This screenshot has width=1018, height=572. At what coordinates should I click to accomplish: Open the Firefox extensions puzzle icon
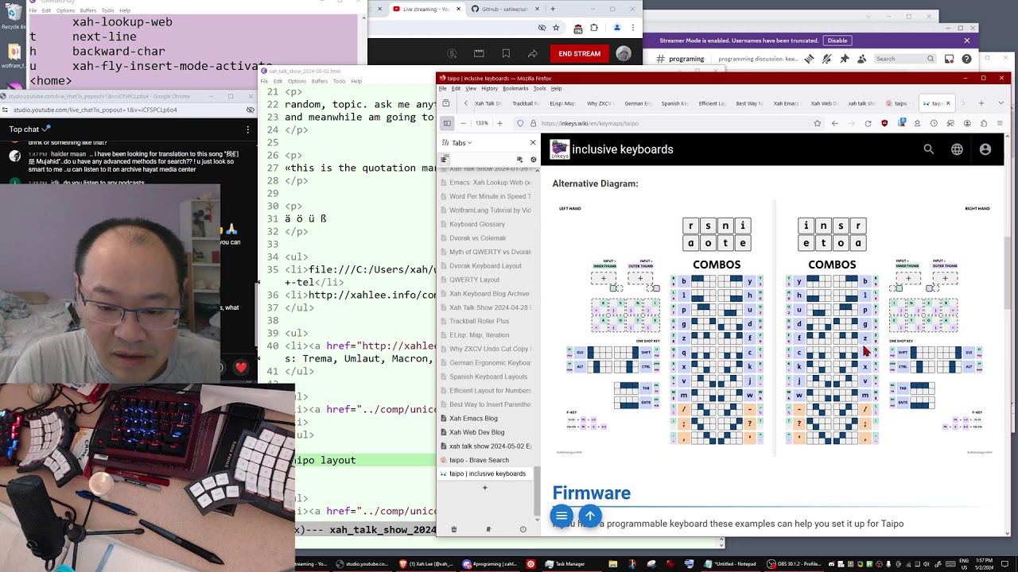click(984, 123)
